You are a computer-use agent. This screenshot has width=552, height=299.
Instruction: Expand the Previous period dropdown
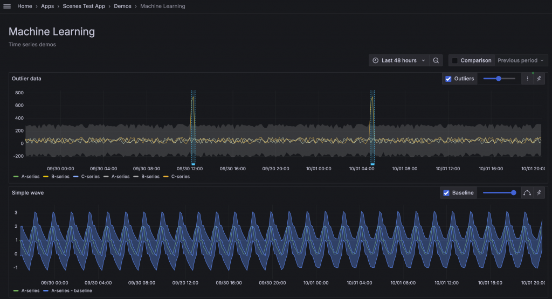[521, 60]
